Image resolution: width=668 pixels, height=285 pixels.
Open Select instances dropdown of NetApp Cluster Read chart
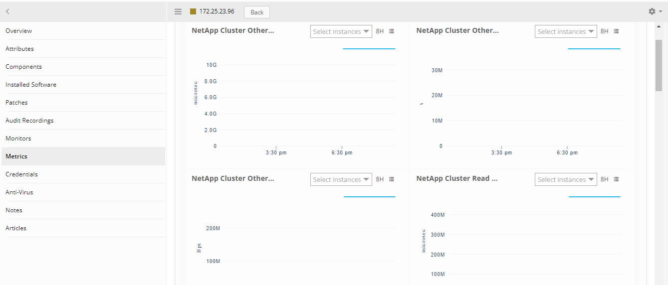pos(566,179)
